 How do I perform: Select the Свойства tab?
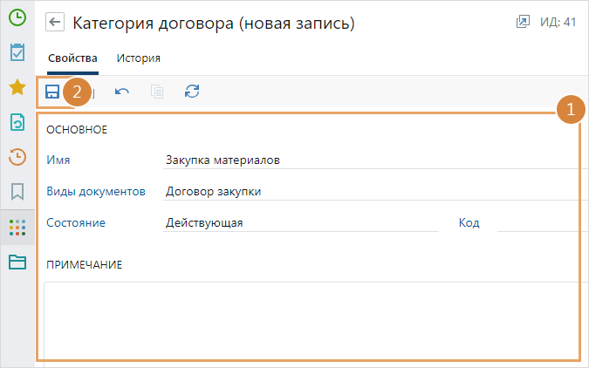click(72, 58)
